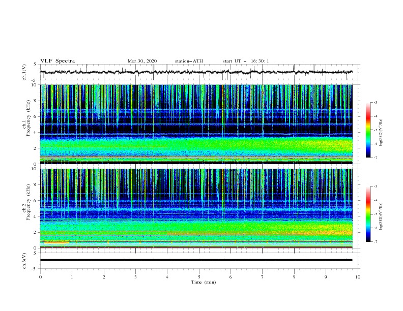Click the "-7" tick on ch.1 colorbar

(x=376, y=158)
